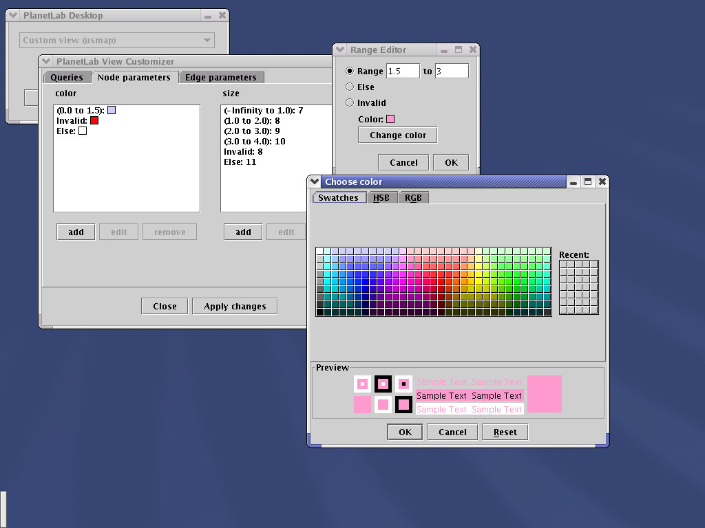This screenshot has height=528, width=705.
Task: Minimize the Choose color dialog
Action: (574, 181)
